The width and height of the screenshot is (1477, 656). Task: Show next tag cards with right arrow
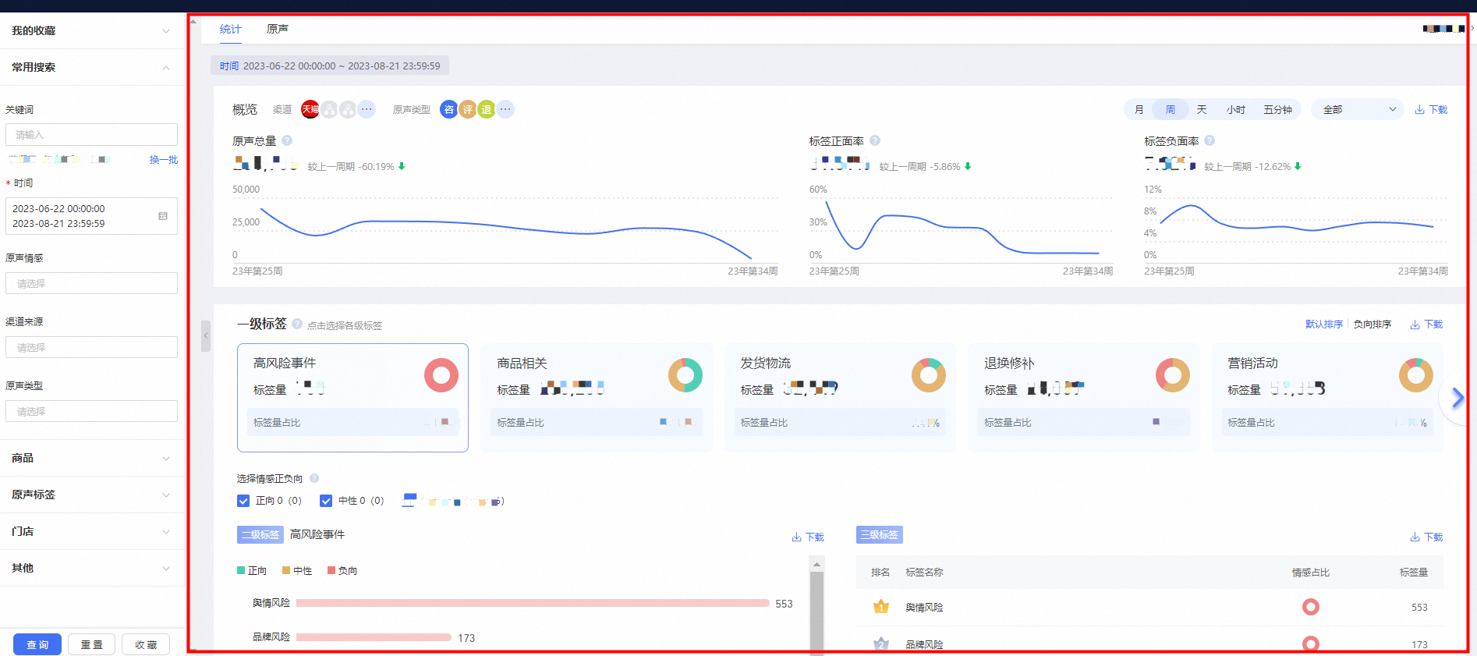point(1457,399)
